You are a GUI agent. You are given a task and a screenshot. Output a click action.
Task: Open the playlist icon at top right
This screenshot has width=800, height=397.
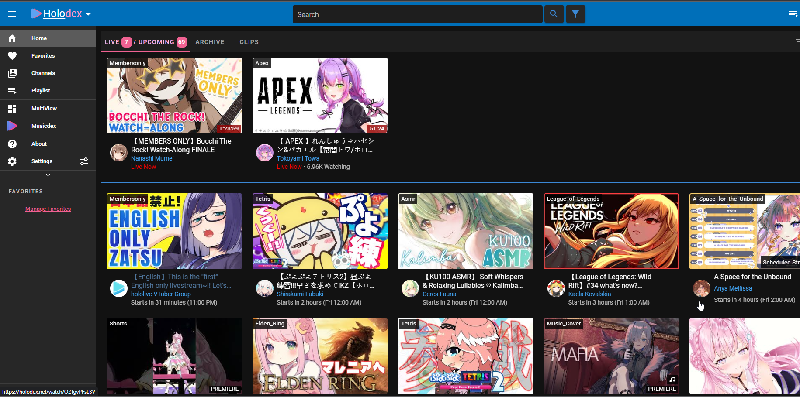click(793, 14)
